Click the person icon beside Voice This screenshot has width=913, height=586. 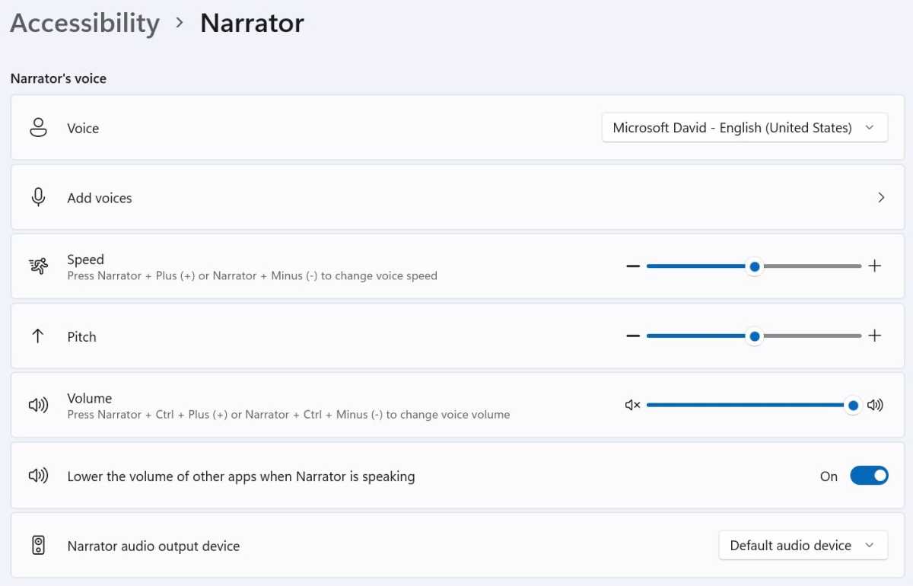pyautogui.click(x=38, y=128)
